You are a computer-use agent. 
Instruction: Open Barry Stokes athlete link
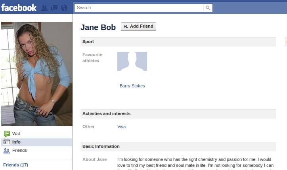[132, 86]
